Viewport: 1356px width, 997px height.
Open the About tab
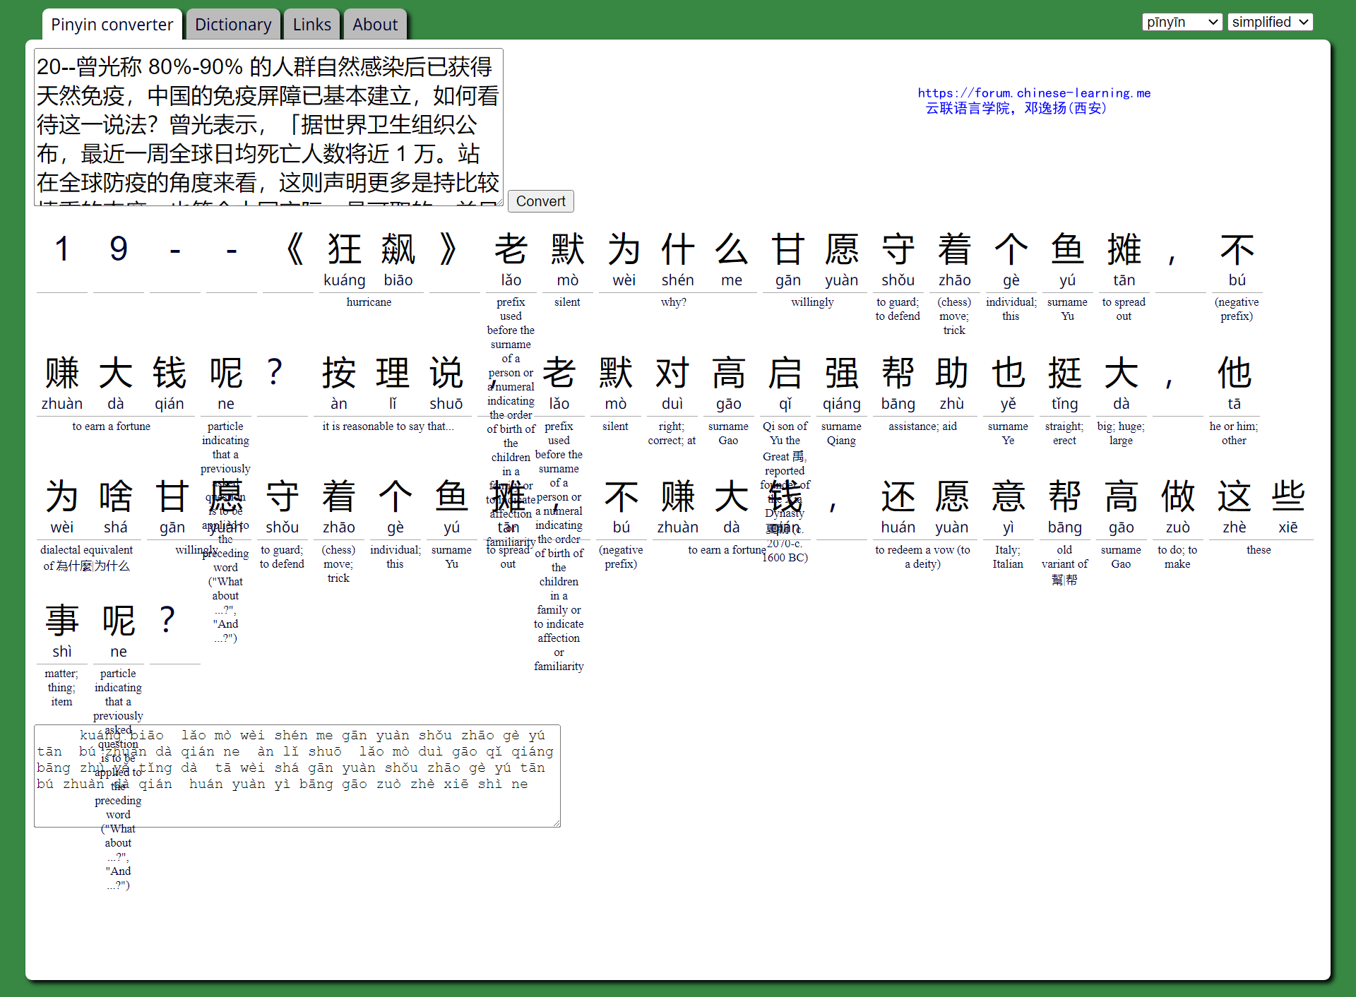[x=375, y=25]
